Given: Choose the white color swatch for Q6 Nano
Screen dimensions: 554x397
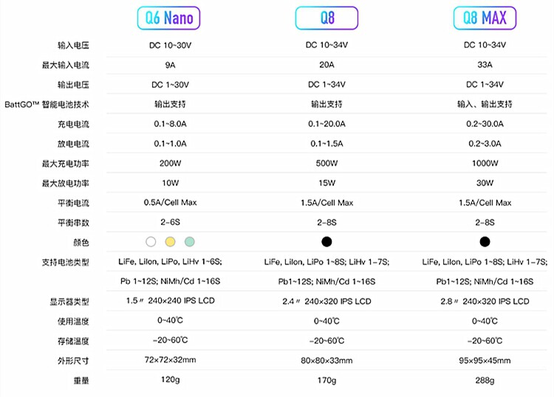Looking at the screenshot, I should click(151, 242).
